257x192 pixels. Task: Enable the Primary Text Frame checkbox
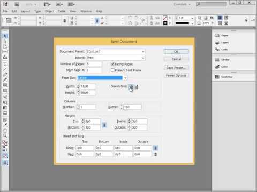click(112, 70)
